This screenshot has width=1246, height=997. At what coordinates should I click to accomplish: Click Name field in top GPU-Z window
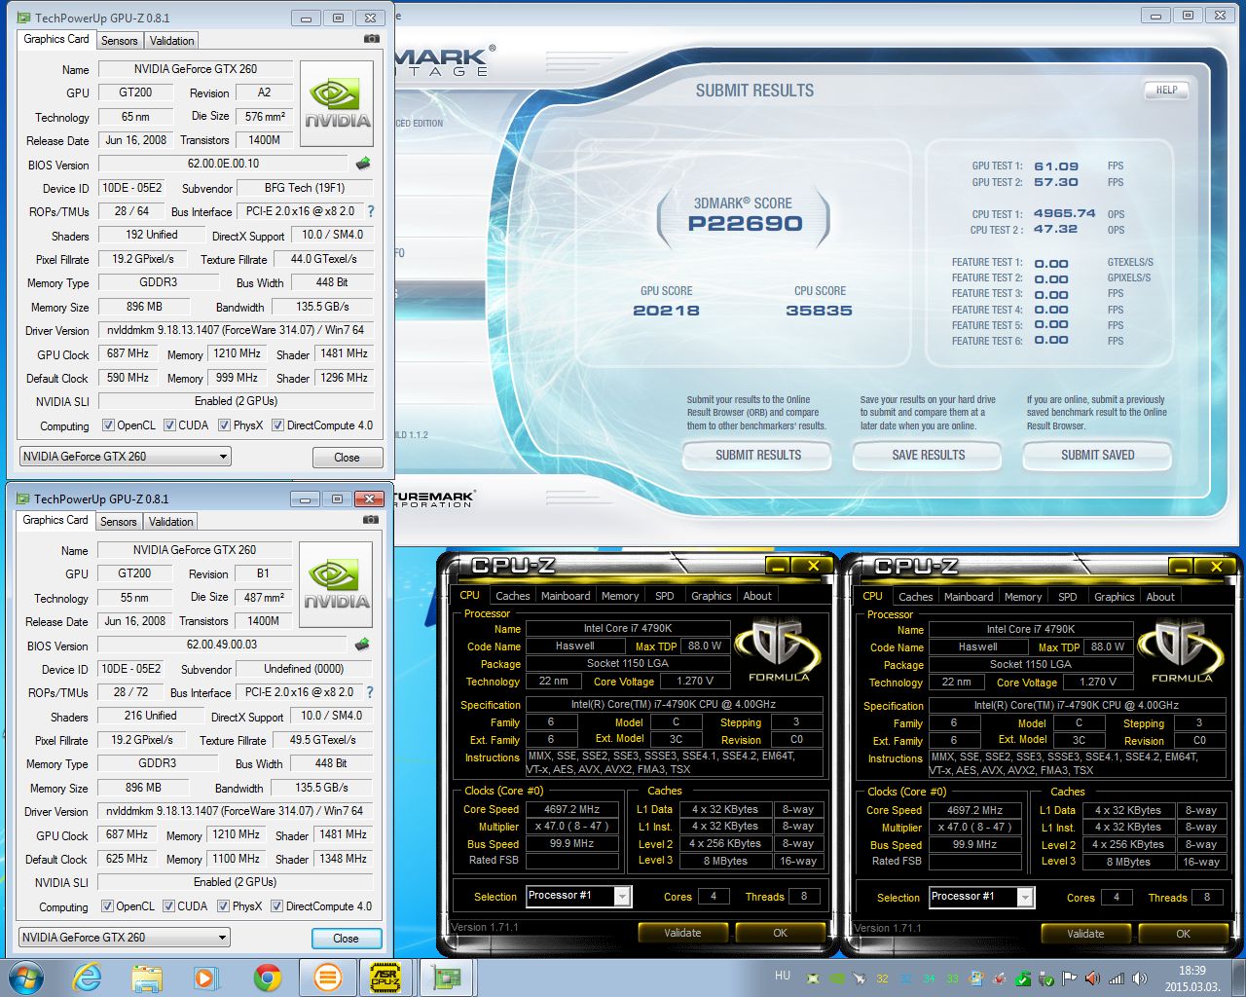(x=196, y=69)
